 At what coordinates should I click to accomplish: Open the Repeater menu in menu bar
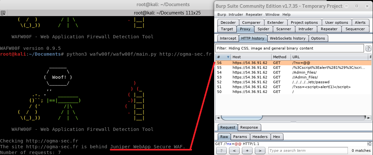tap(254, 14)
